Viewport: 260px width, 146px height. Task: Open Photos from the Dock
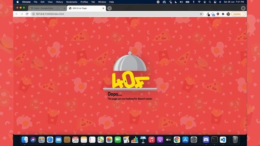click(x=109, y=140)
